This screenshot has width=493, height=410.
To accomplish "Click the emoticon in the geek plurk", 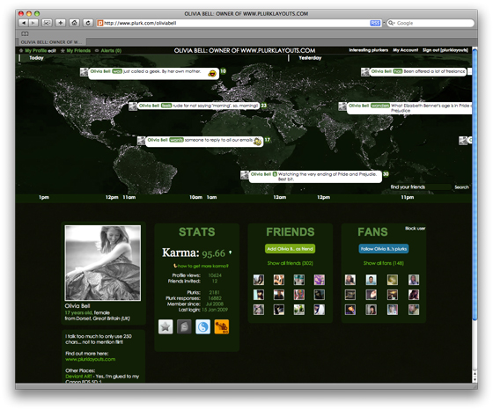I will pyautogui.click(x=212, y=74).
